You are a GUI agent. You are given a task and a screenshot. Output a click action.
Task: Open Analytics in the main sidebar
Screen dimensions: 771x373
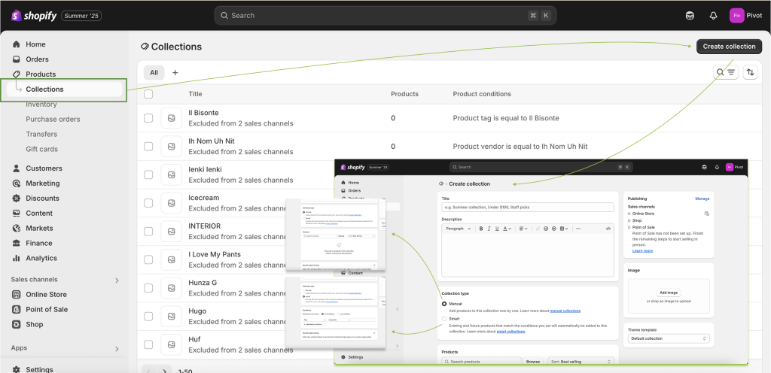point(41,258)
